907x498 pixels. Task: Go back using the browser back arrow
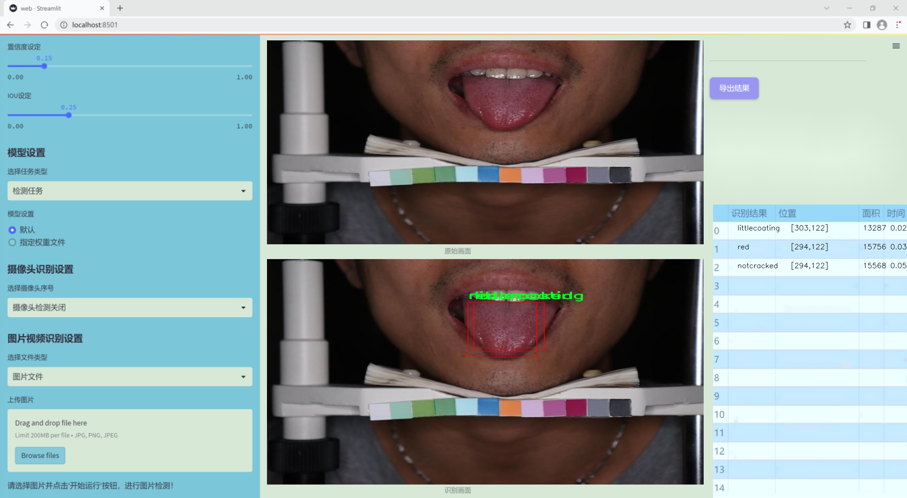10,25
